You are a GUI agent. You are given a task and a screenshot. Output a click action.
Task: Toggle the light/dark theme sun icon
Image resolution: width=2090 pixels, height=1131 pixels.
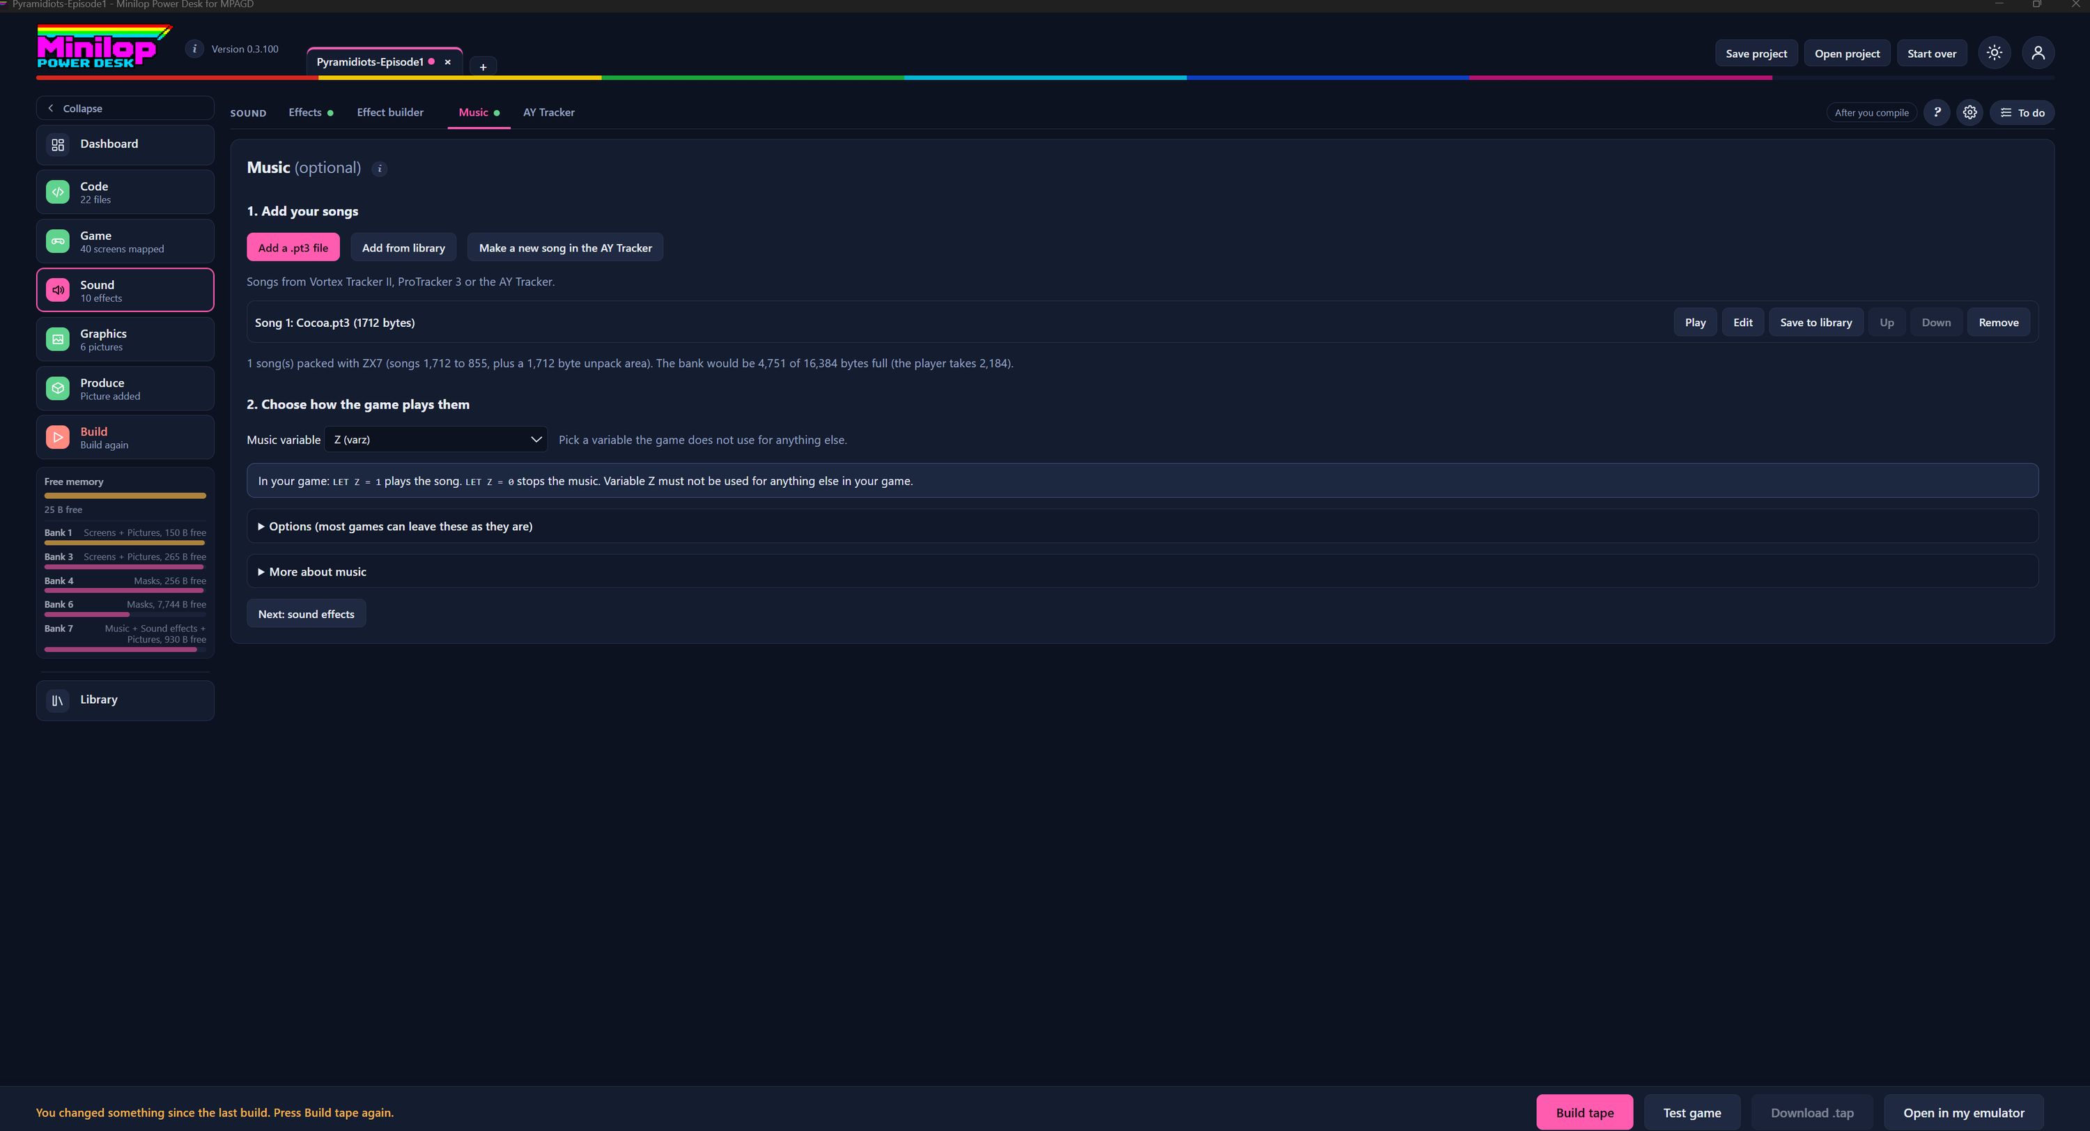coord(1995,54)
